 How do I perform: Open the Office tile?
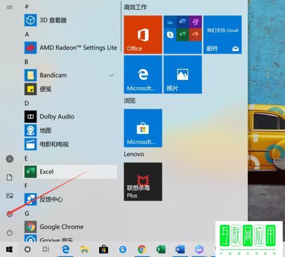[x=143, y=35]
